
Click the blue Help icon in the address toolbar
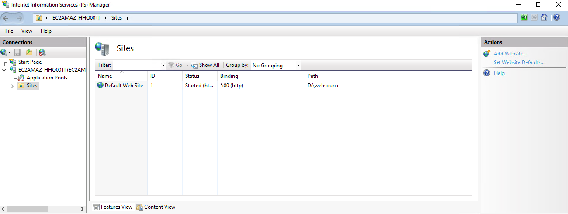click(556, 17)
